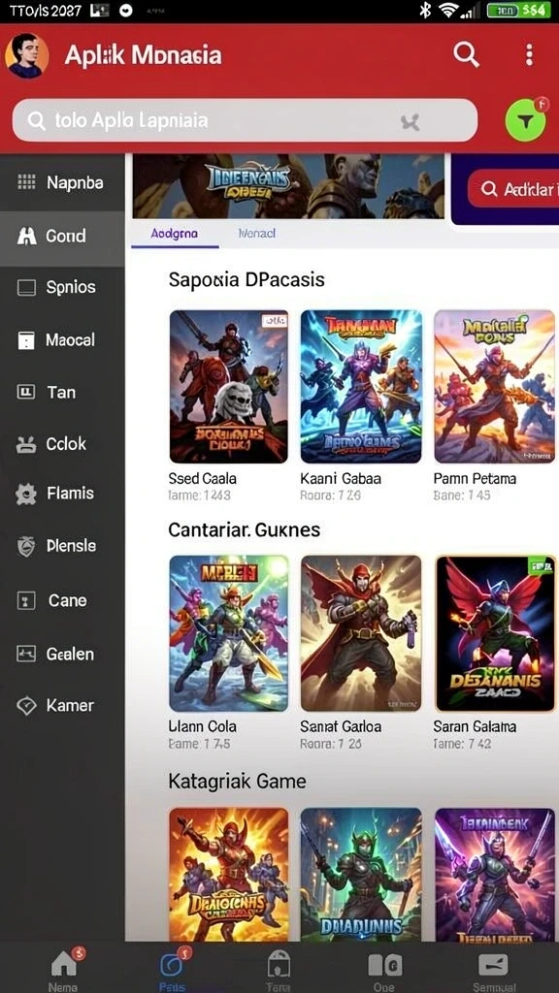
Task: Tap the Bluetooth icon in status bar
Action: [425, 10]
